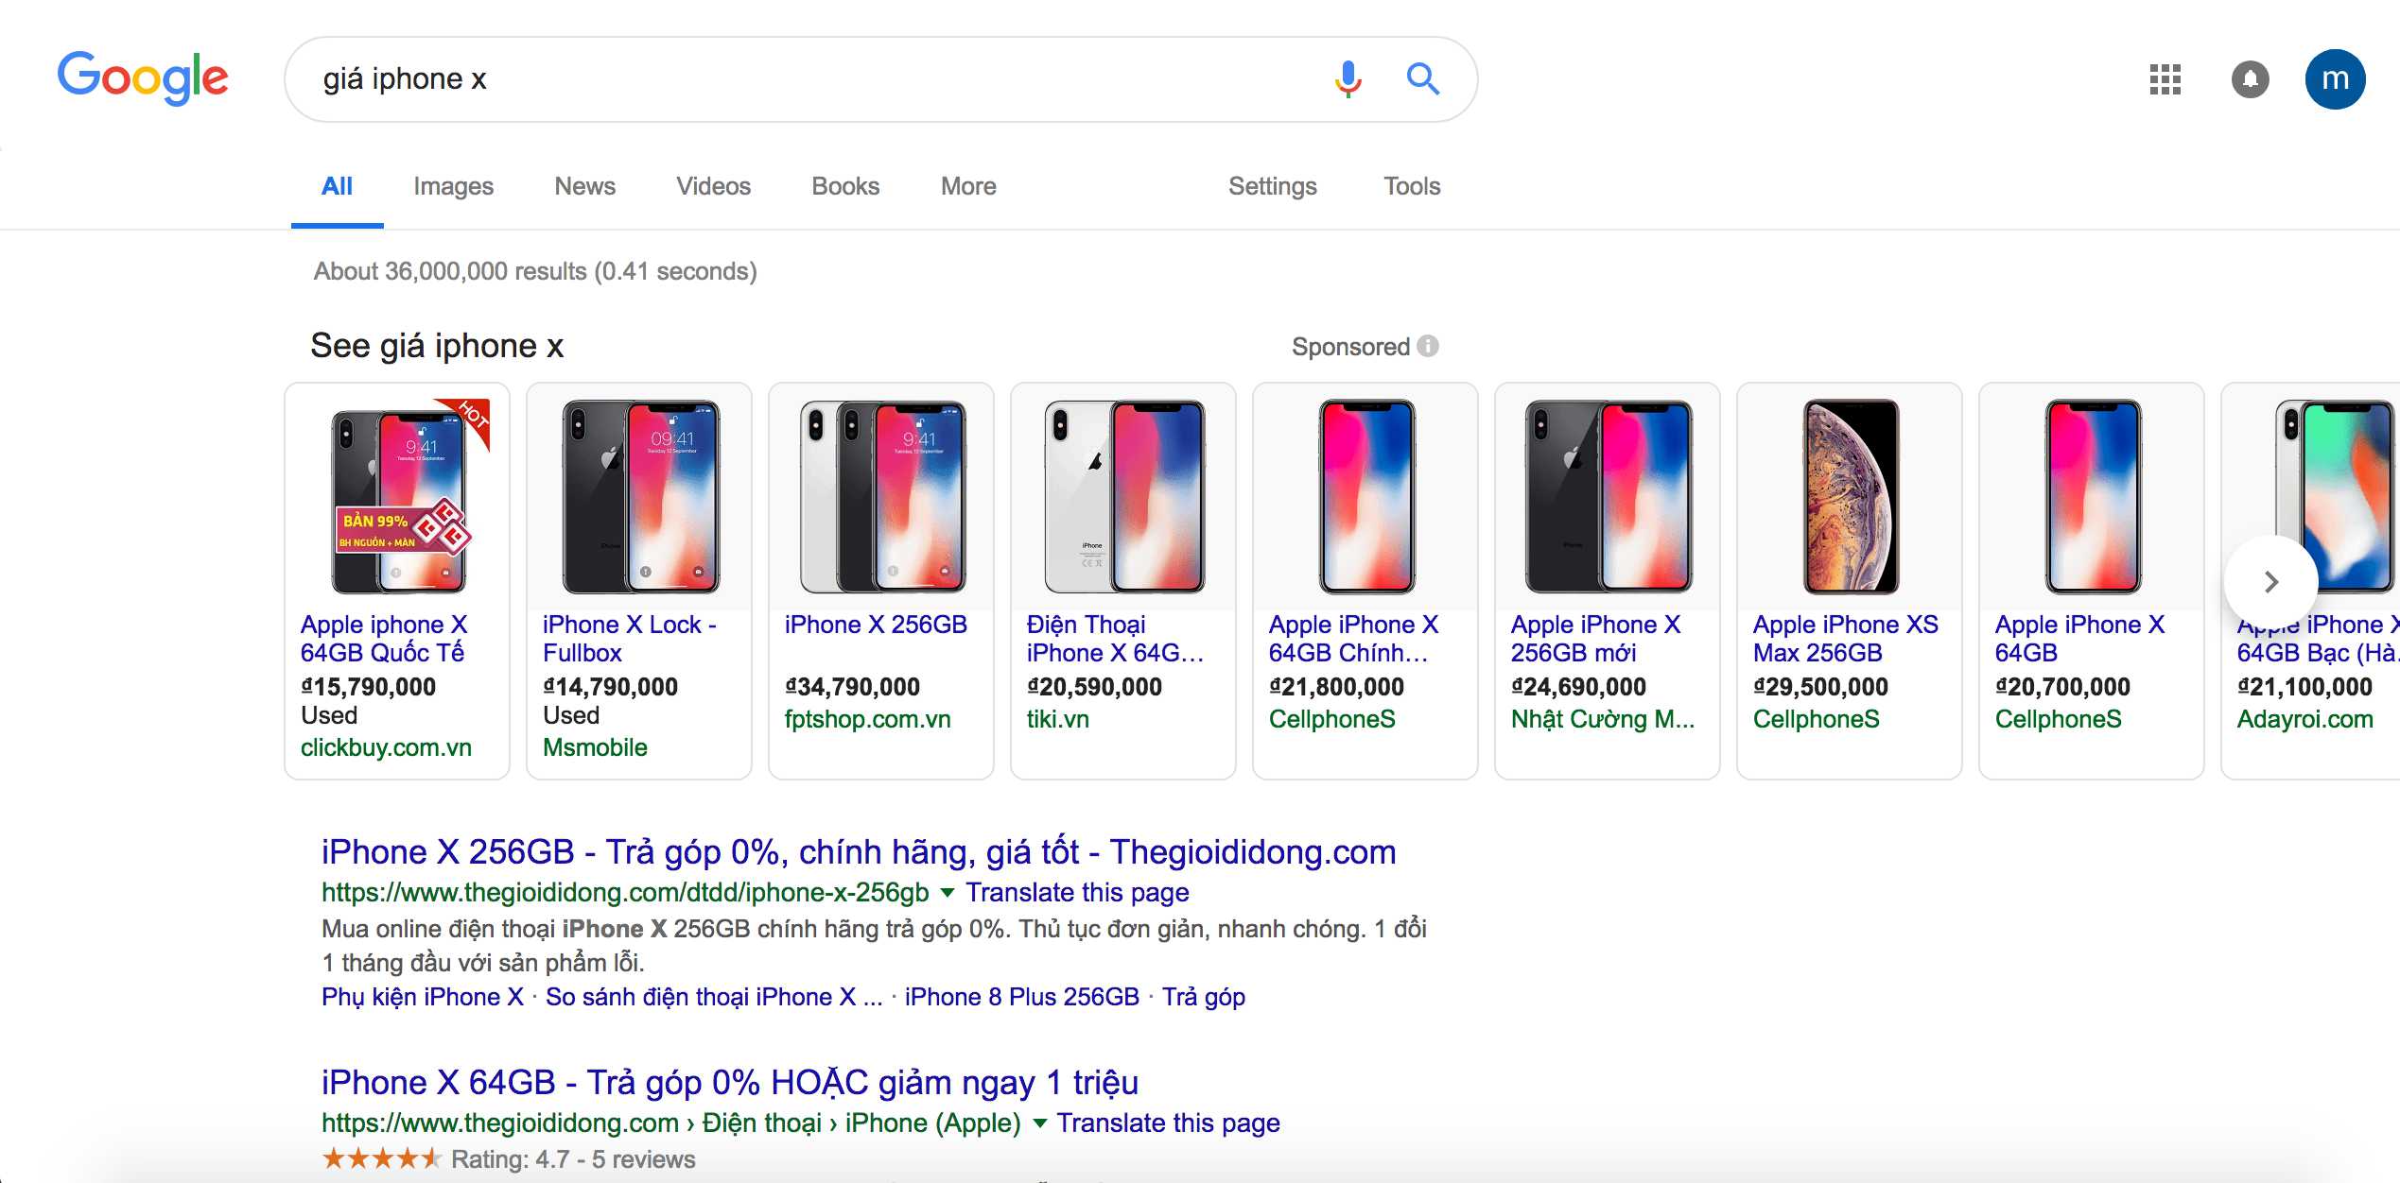Click Adayroi.com seller name

pyautogui.click(x=2304, y=719)
